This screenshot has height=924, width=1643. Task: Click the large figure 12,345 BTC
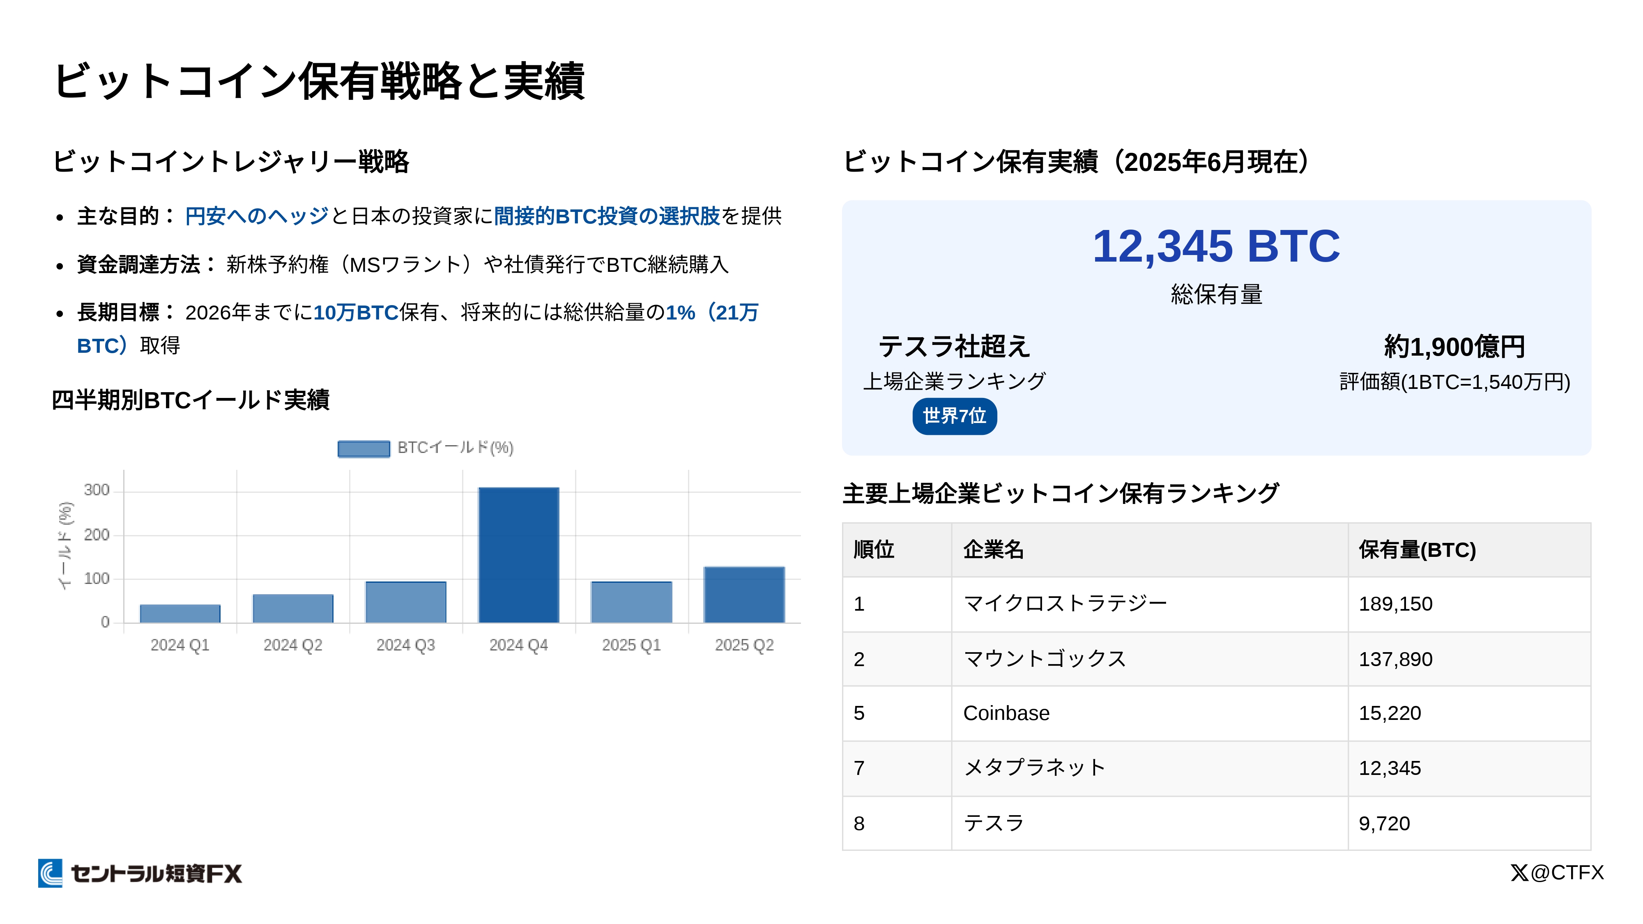tap(1216, 246)
